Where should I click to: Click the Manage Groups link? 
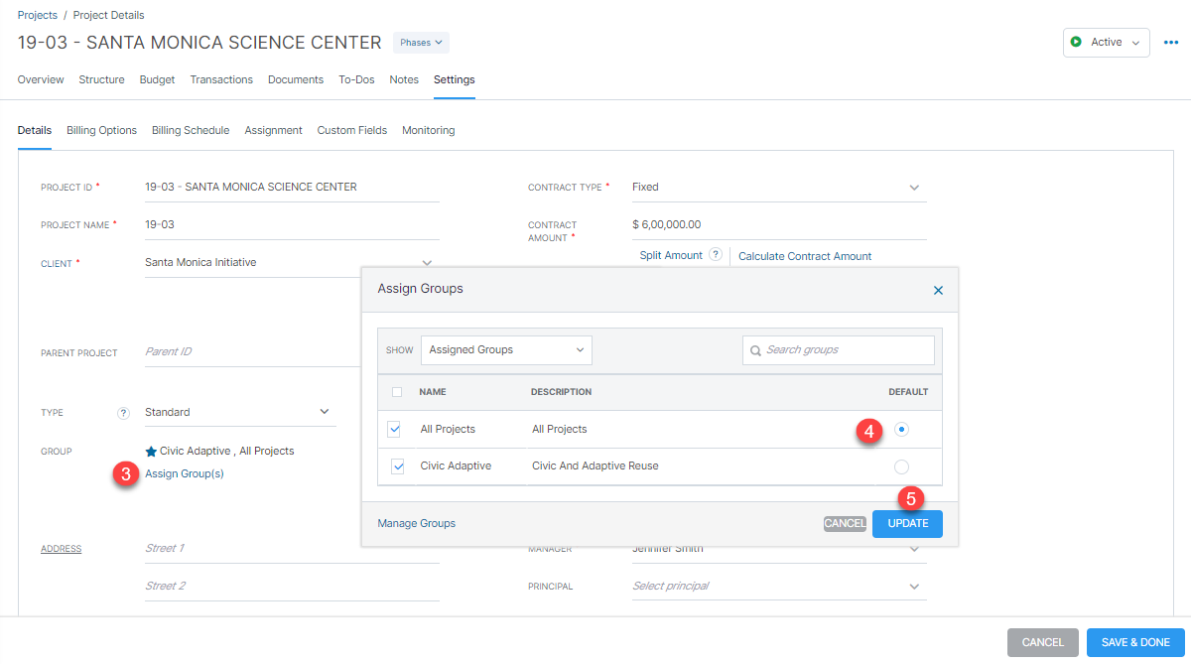point(416,522)
